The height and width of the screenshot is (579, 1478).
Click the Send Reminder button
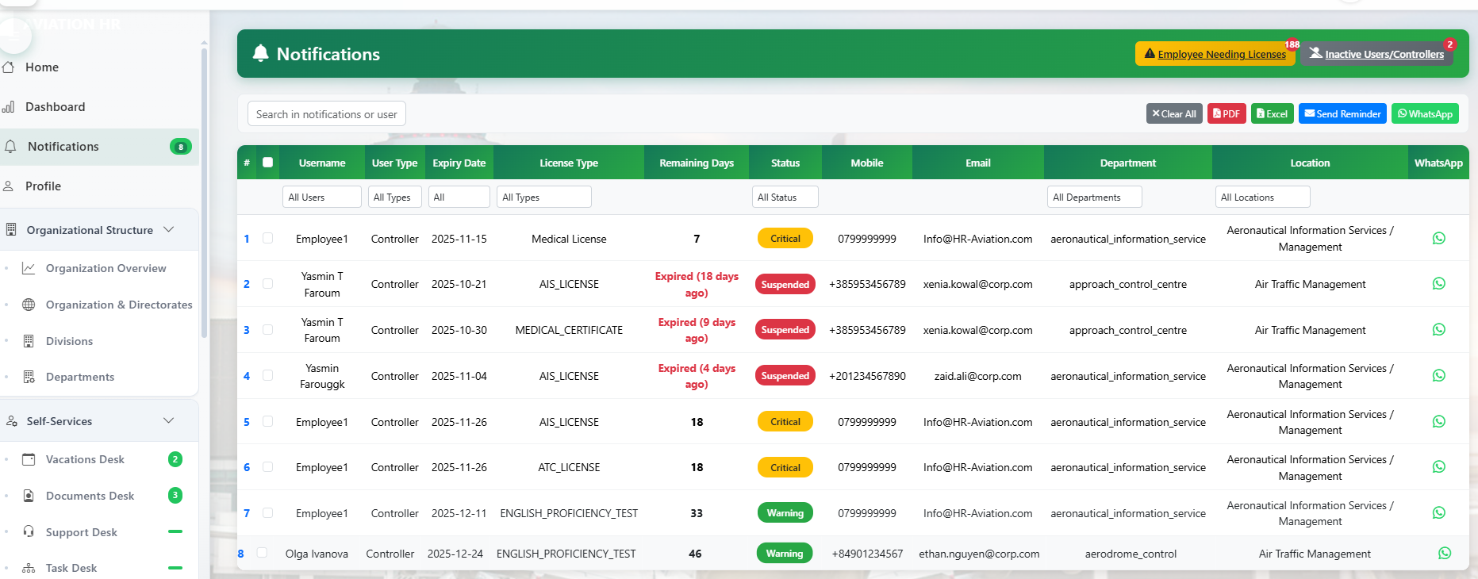1342,114
